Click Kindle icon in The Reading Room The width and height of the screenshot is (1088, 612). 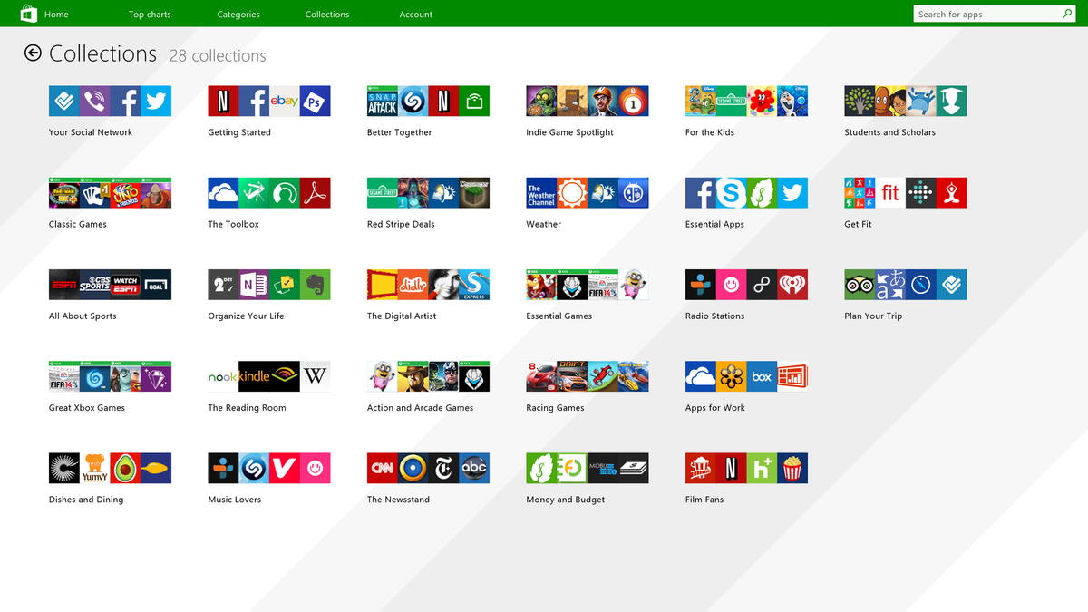[254, 376]
